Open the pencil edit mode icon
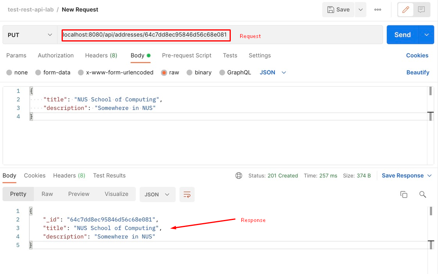Screen dimensions: 438x274 click(x=405, y=9)
